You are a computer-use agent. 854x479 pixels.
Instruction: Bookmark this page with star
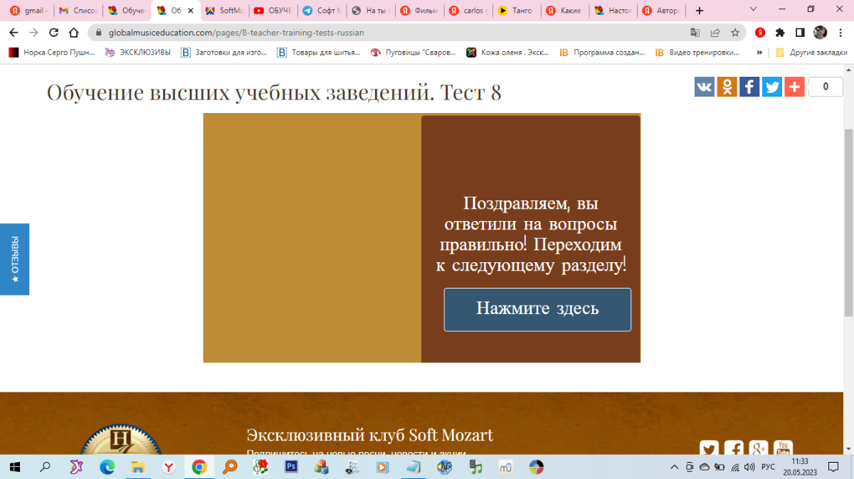point(735,33)
